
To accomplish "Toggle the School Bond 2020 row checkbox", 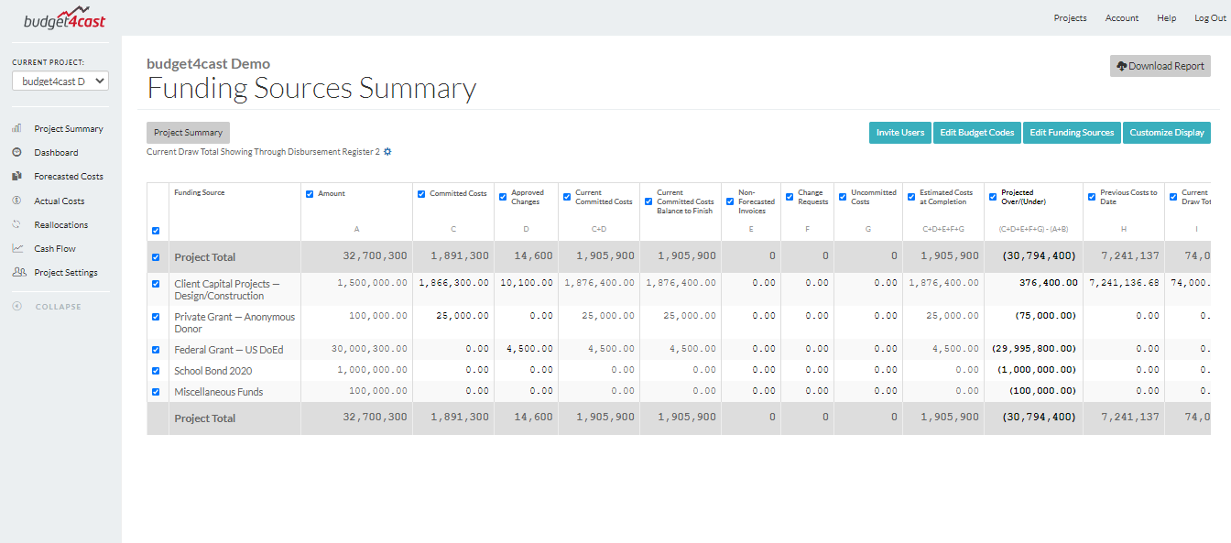I will click(155, 371).
